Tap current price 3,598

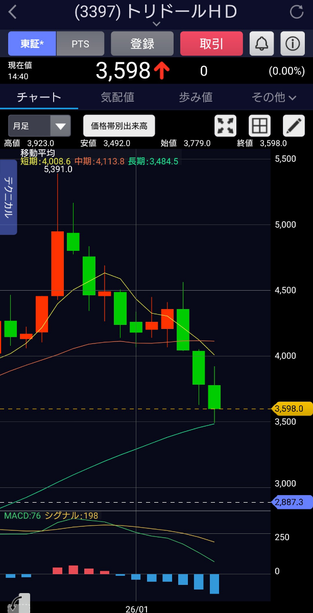coord(123,71)
